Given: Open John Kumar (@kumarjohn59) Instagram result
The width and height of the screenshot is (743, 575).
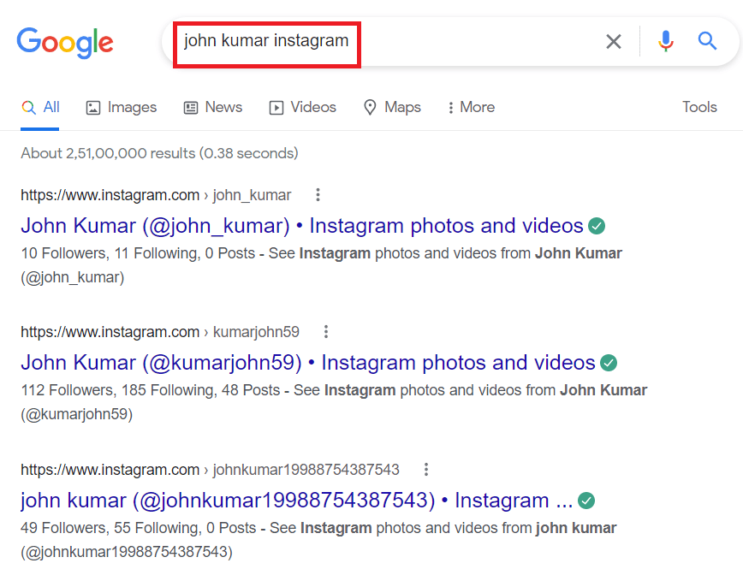Looking at the screenshot, I should coord(308,363).
